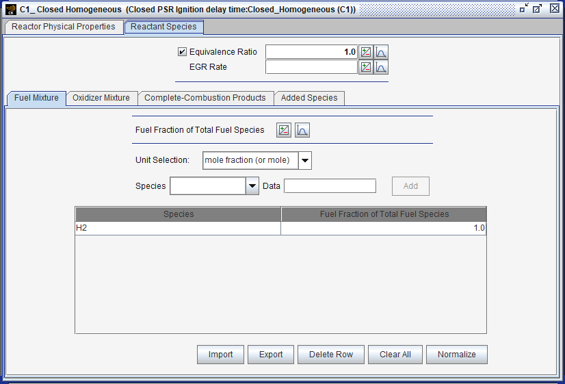Click the Delete Row button
The image size is (565, 384).
pos(331,355)
